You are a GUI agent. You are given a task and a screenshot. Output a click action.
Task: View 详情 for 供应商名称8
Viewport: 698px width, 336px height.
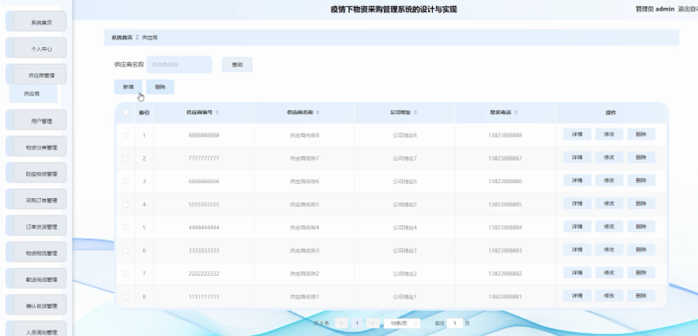tap(578, 134)
